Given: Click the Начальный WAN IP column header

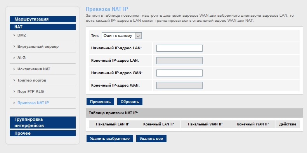Looking at the screenshot, I should pos(205,124).
